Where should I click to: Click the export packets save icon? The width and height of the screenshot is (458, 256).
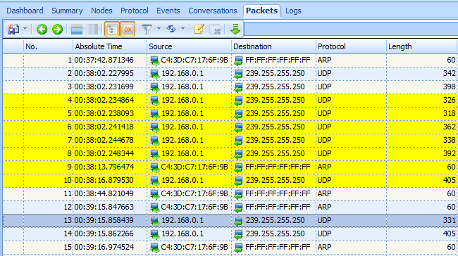13,29
